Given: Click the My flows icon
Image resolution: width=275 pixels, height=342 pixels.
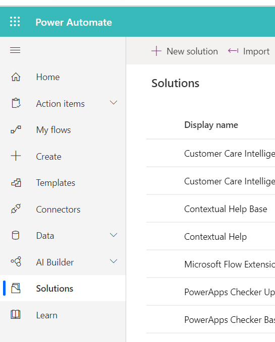Looking at the screenshot, I should (16, 129).
